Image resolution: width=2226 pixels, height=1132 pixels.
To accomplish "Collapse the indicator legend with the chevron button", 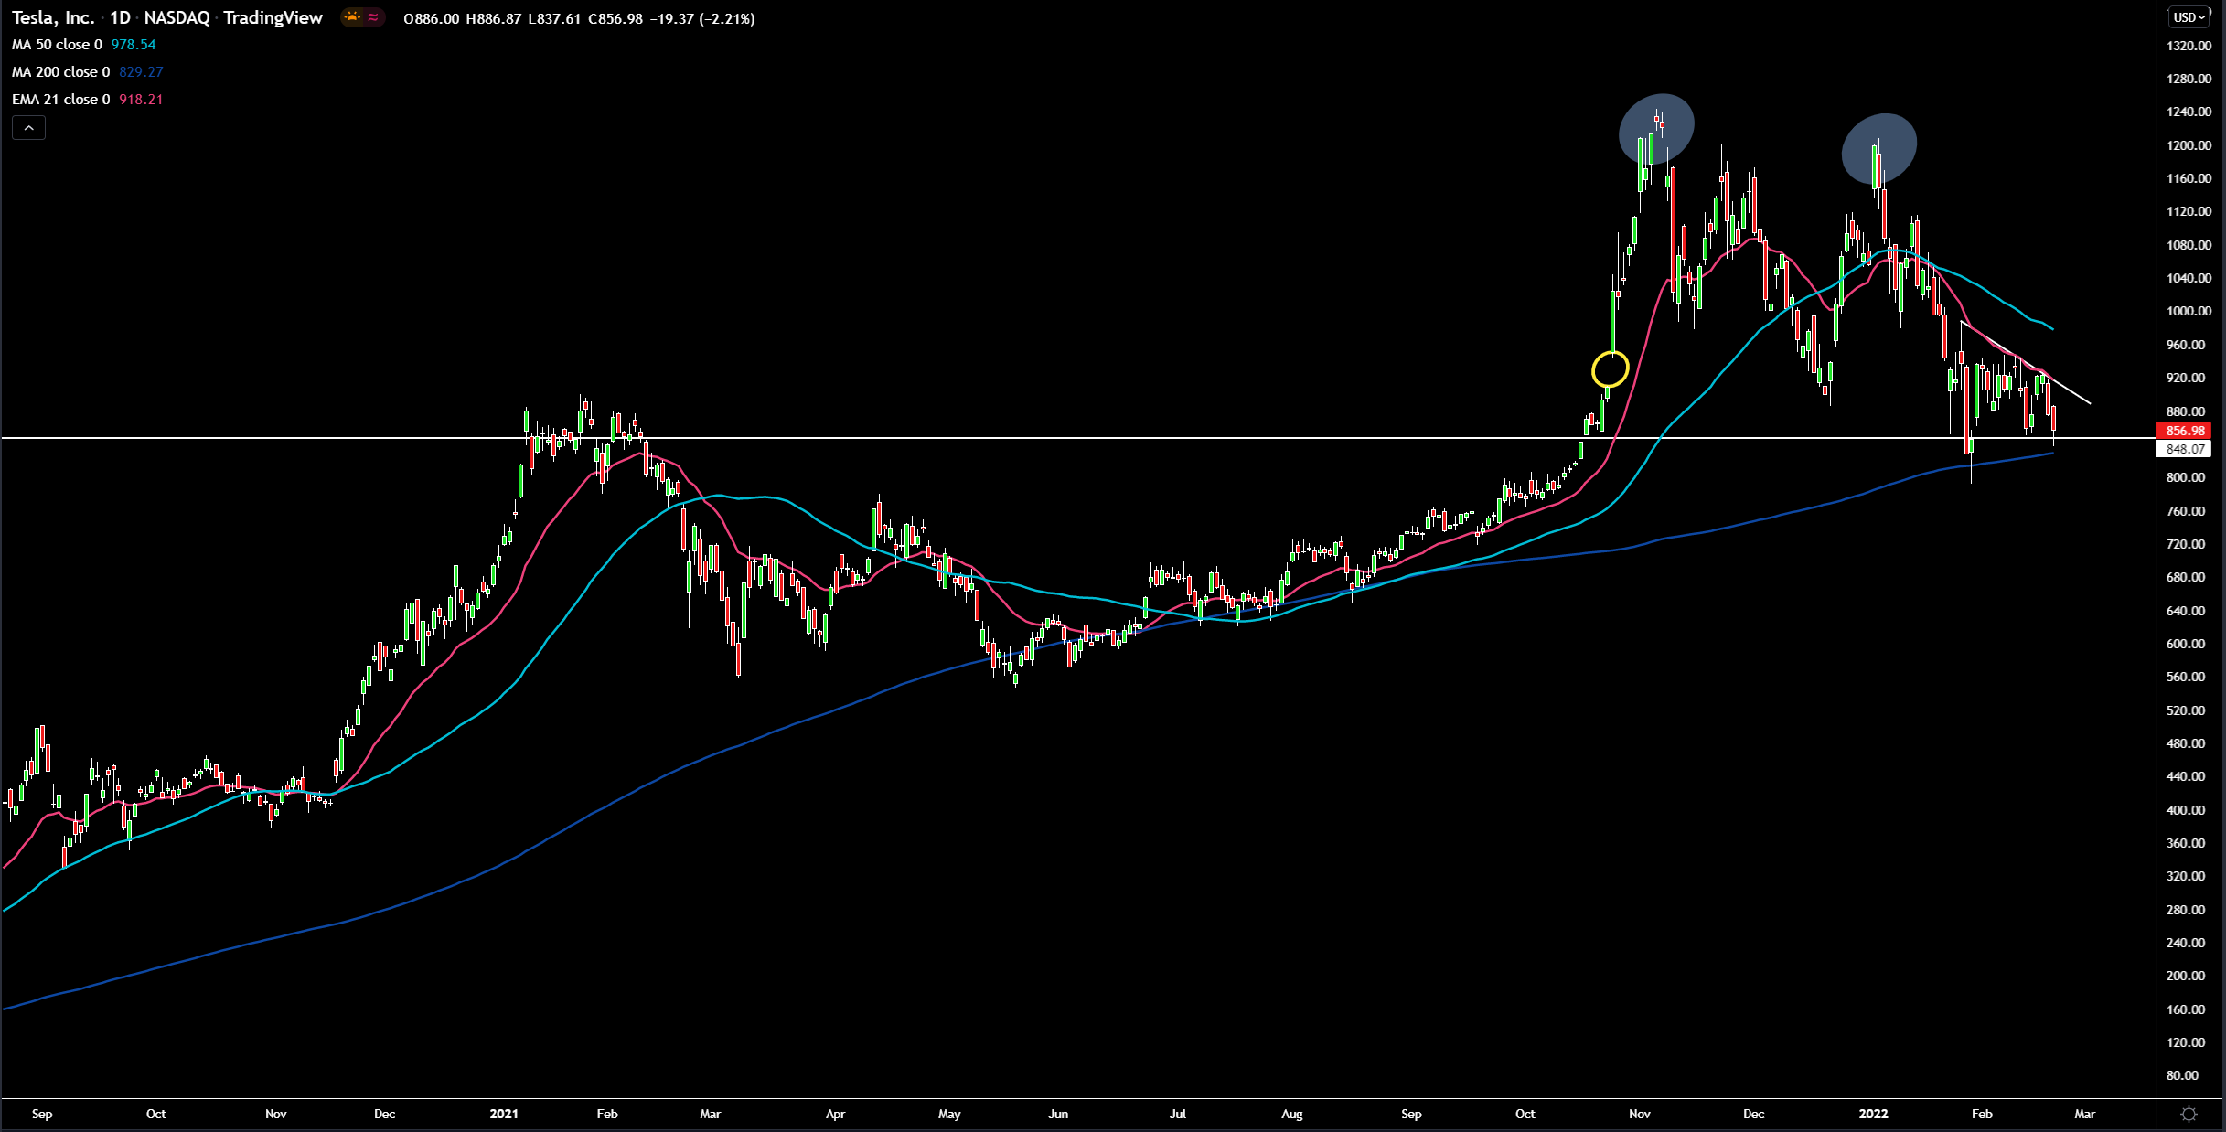I will [x=28, y=128].
